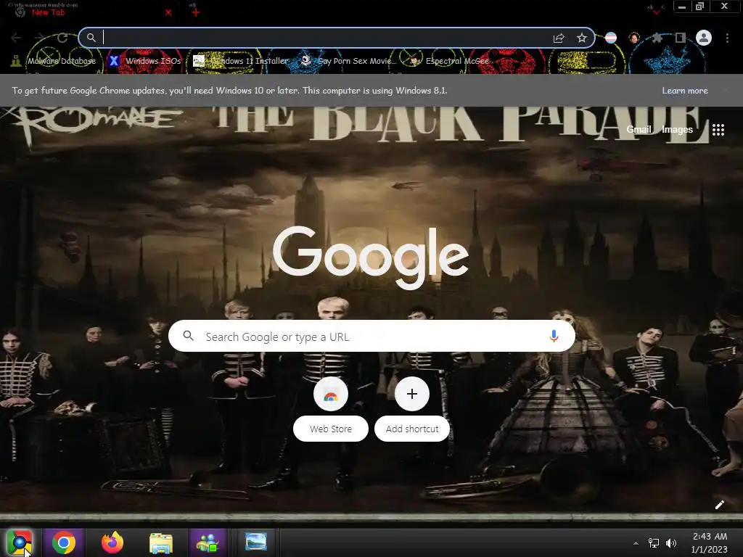The width and height of the screenshot is (743, 557).
Task: Open Gmail link
Action: tap(639, 129)
